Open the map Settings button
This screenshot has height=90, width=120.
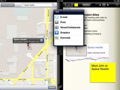[x=52, y=87]
